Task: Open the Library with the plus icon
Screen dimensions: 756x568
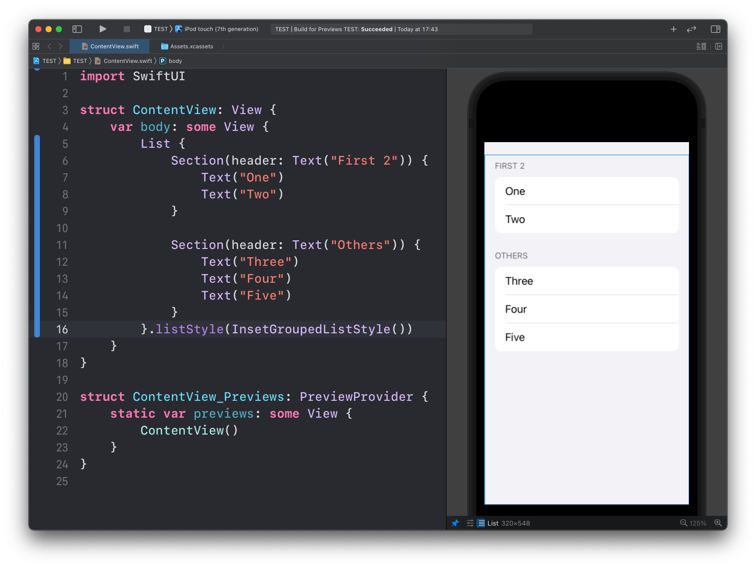Action: point(674,29)
